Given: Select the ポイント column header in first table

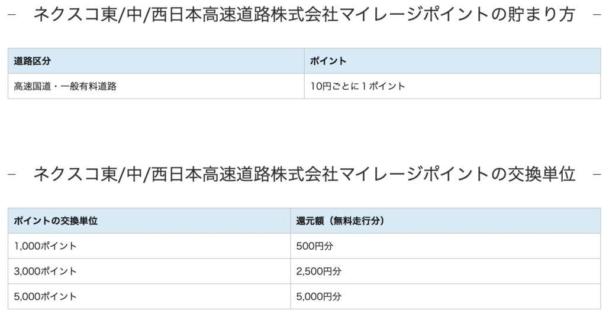Looking at the screenshot, I should click(x=328, y=61).
